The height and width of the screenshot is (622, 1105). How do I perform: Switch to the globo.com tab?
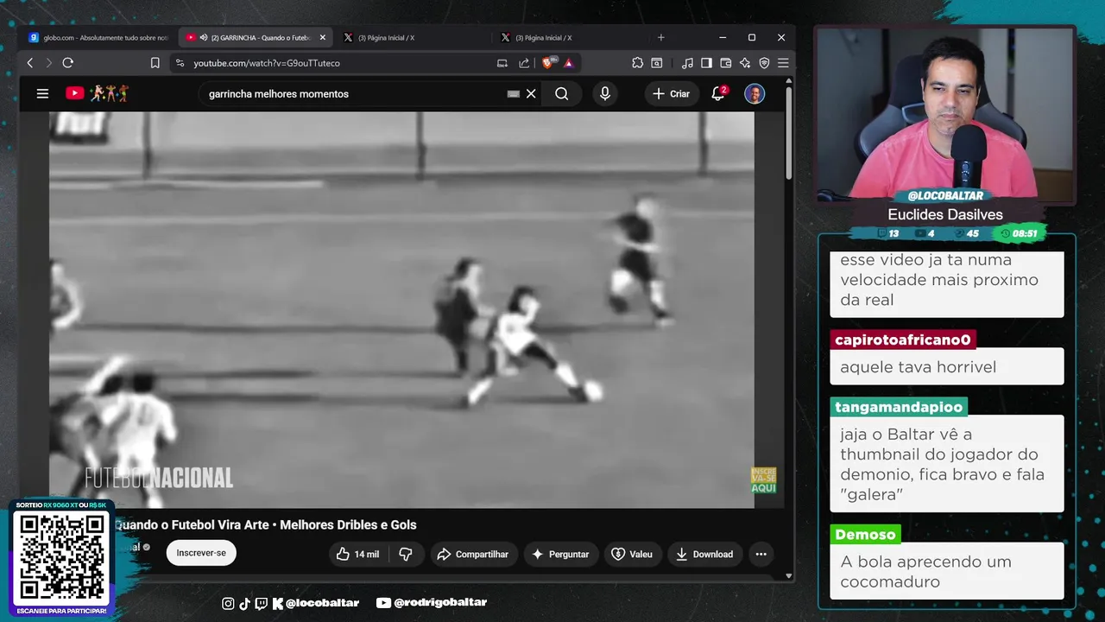coord(98,38)
